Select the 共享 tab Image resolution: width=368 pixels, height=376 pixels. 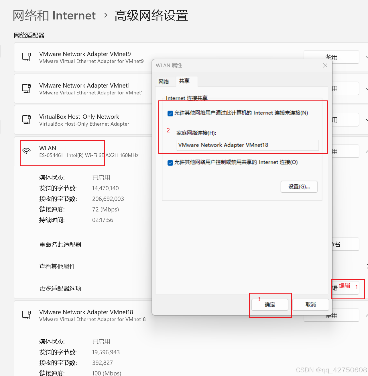tap(184, 81)
